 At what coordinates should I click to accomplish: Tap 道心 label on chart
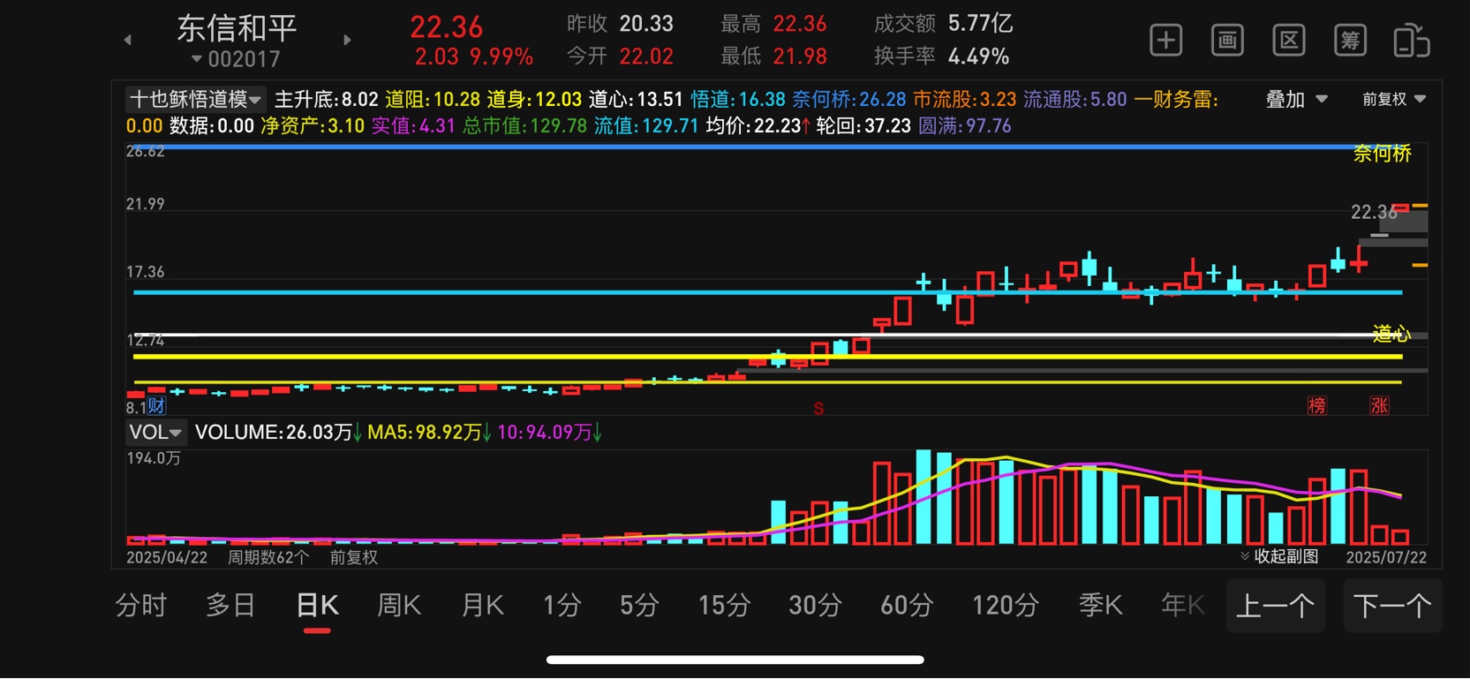pyautogui.click(x=1391, y=334)
